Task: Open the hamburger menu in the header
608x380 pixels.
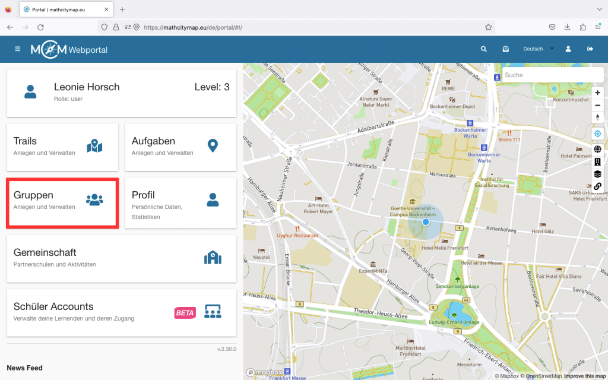Action: pyautogui.click(x=18, y=49)
